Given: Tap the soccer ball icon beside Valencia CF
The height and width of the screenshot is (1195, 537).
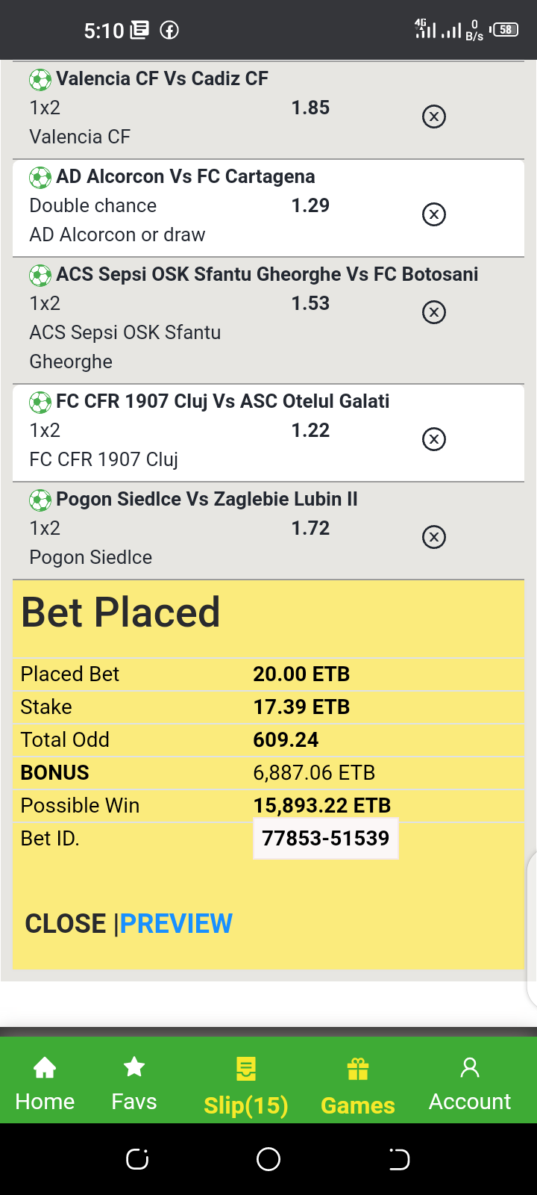Looking at the screenshot, I should point(40,79).
